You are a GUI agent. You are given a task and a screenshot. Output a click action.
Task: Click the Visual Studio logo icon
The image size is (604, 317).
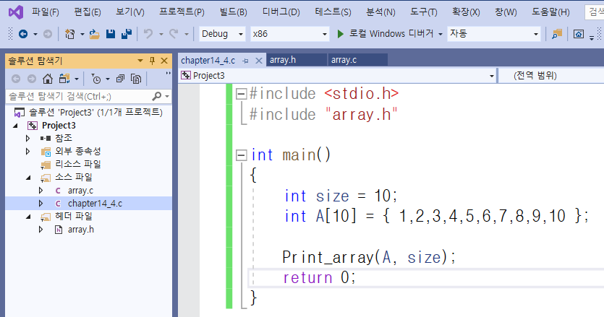coord(16,12)
